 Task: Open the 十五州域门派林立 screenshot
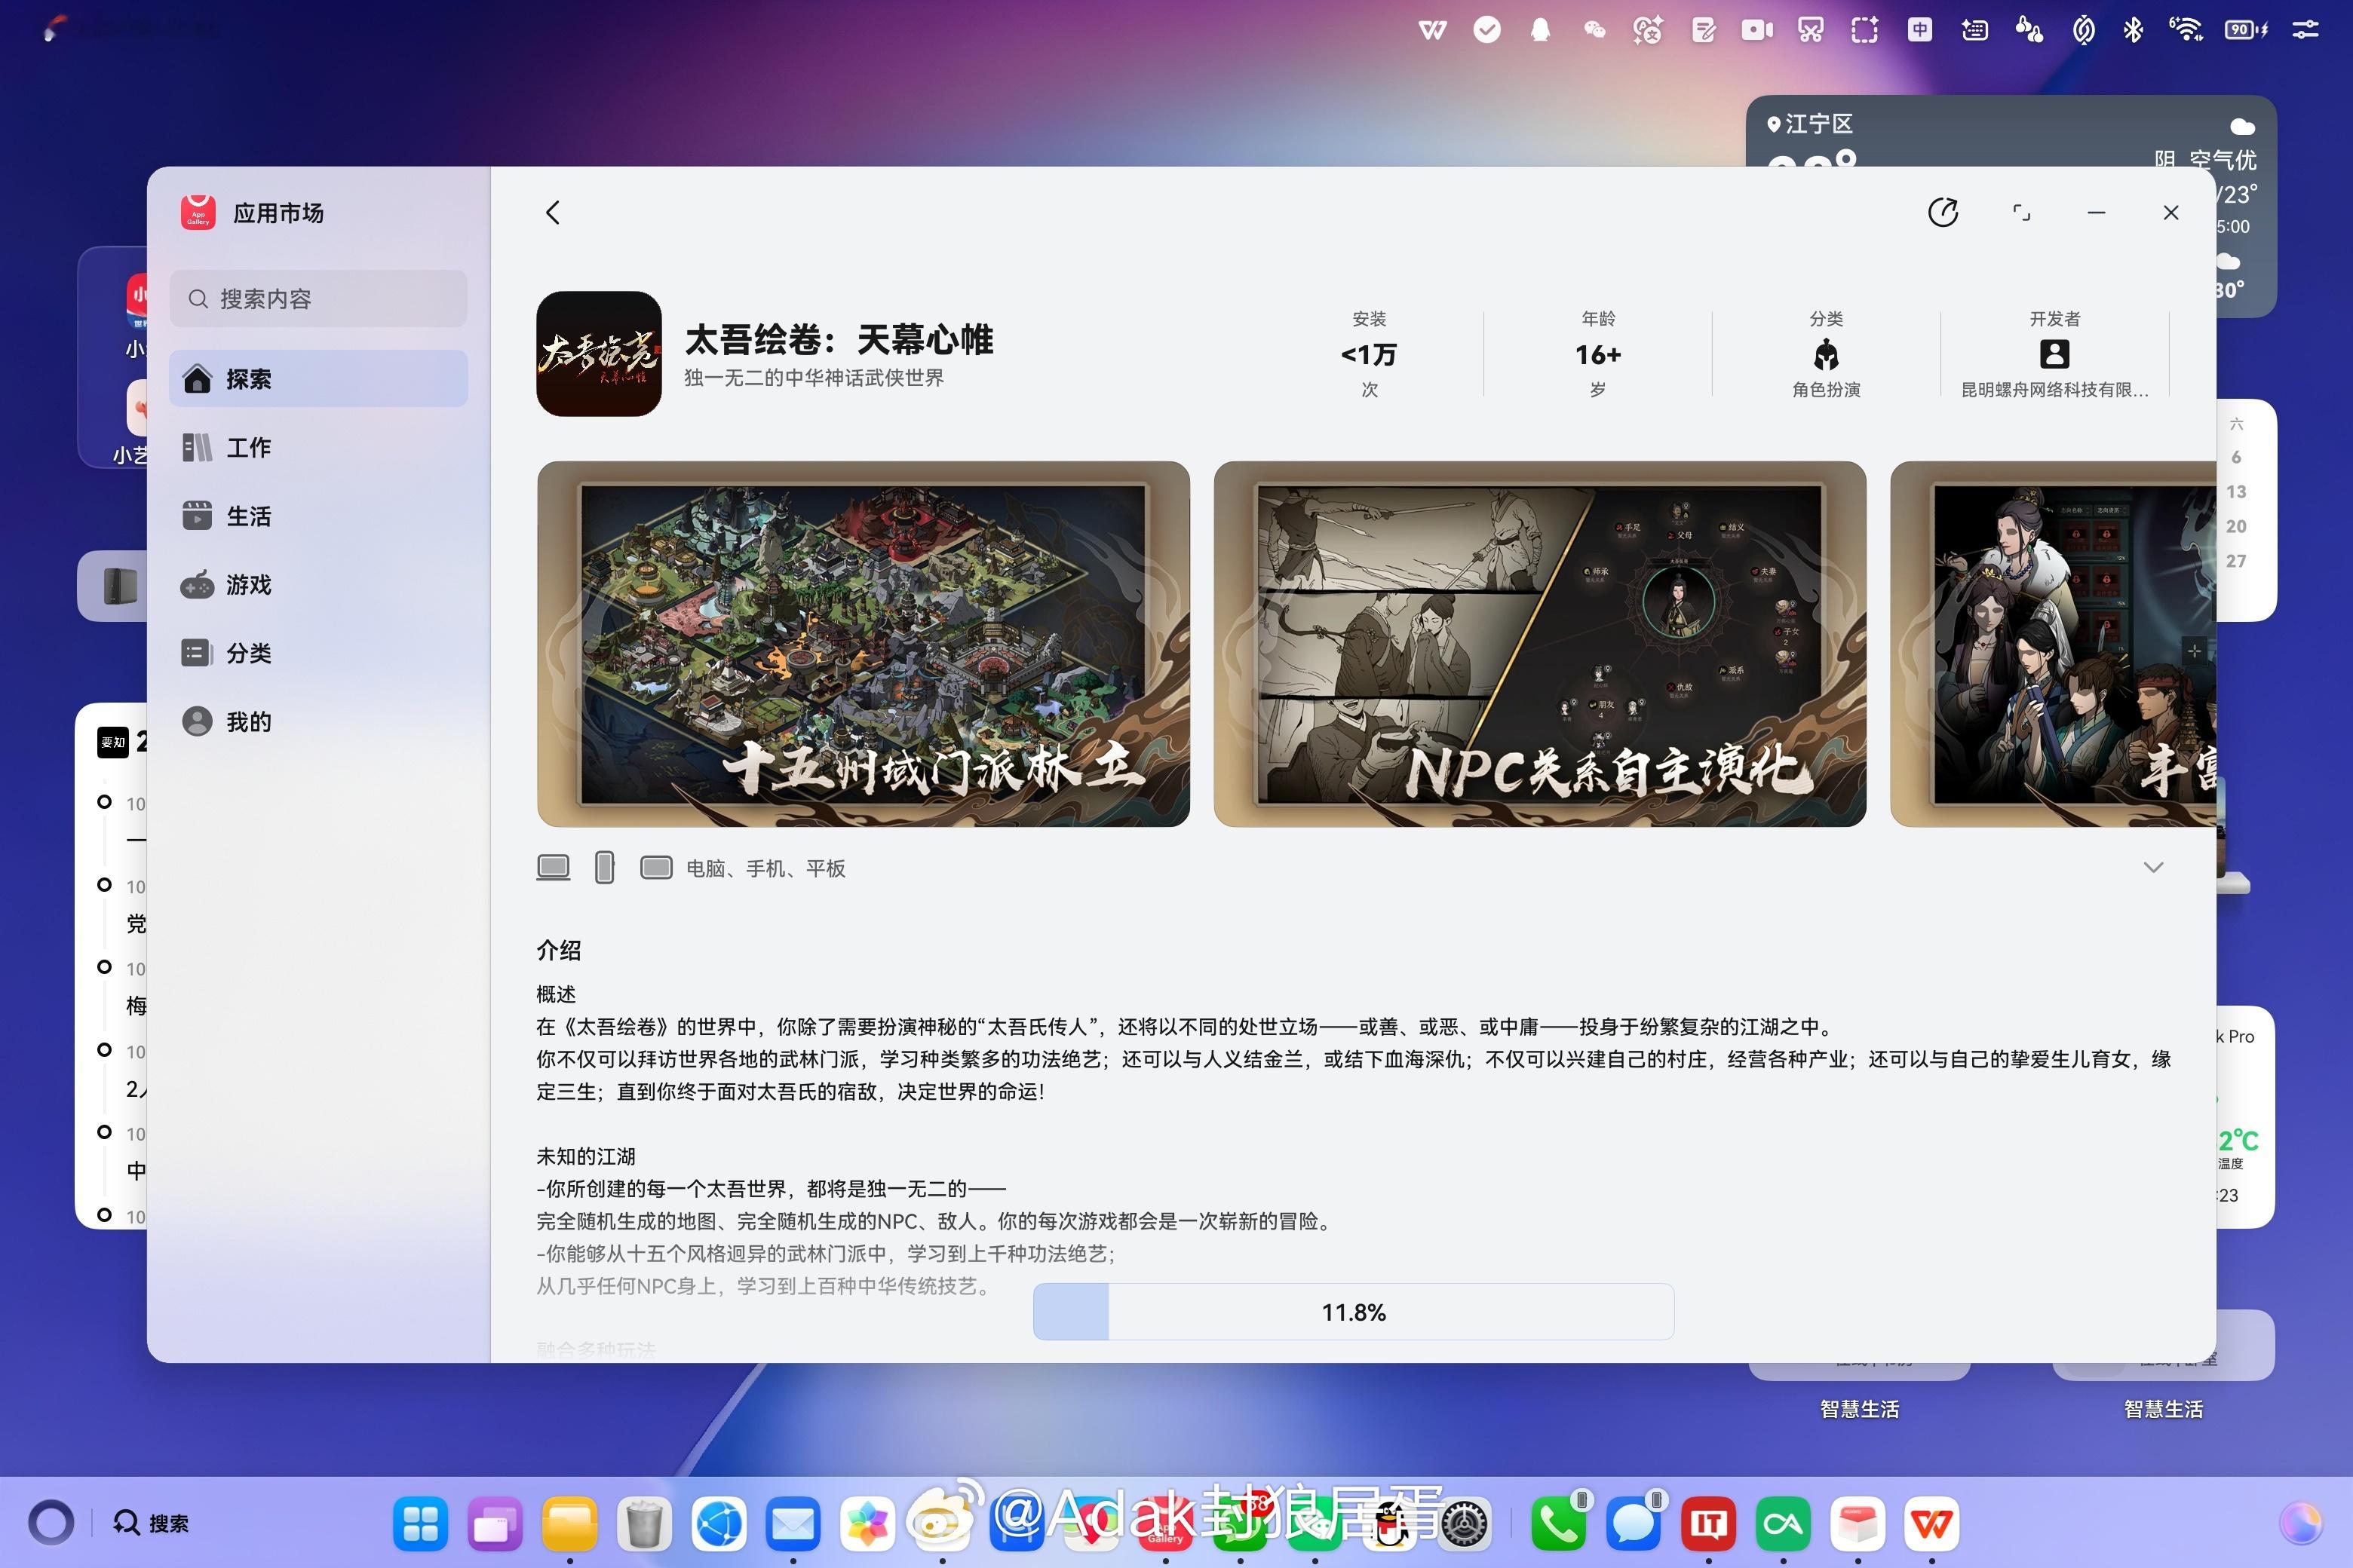tap(862, 643)
